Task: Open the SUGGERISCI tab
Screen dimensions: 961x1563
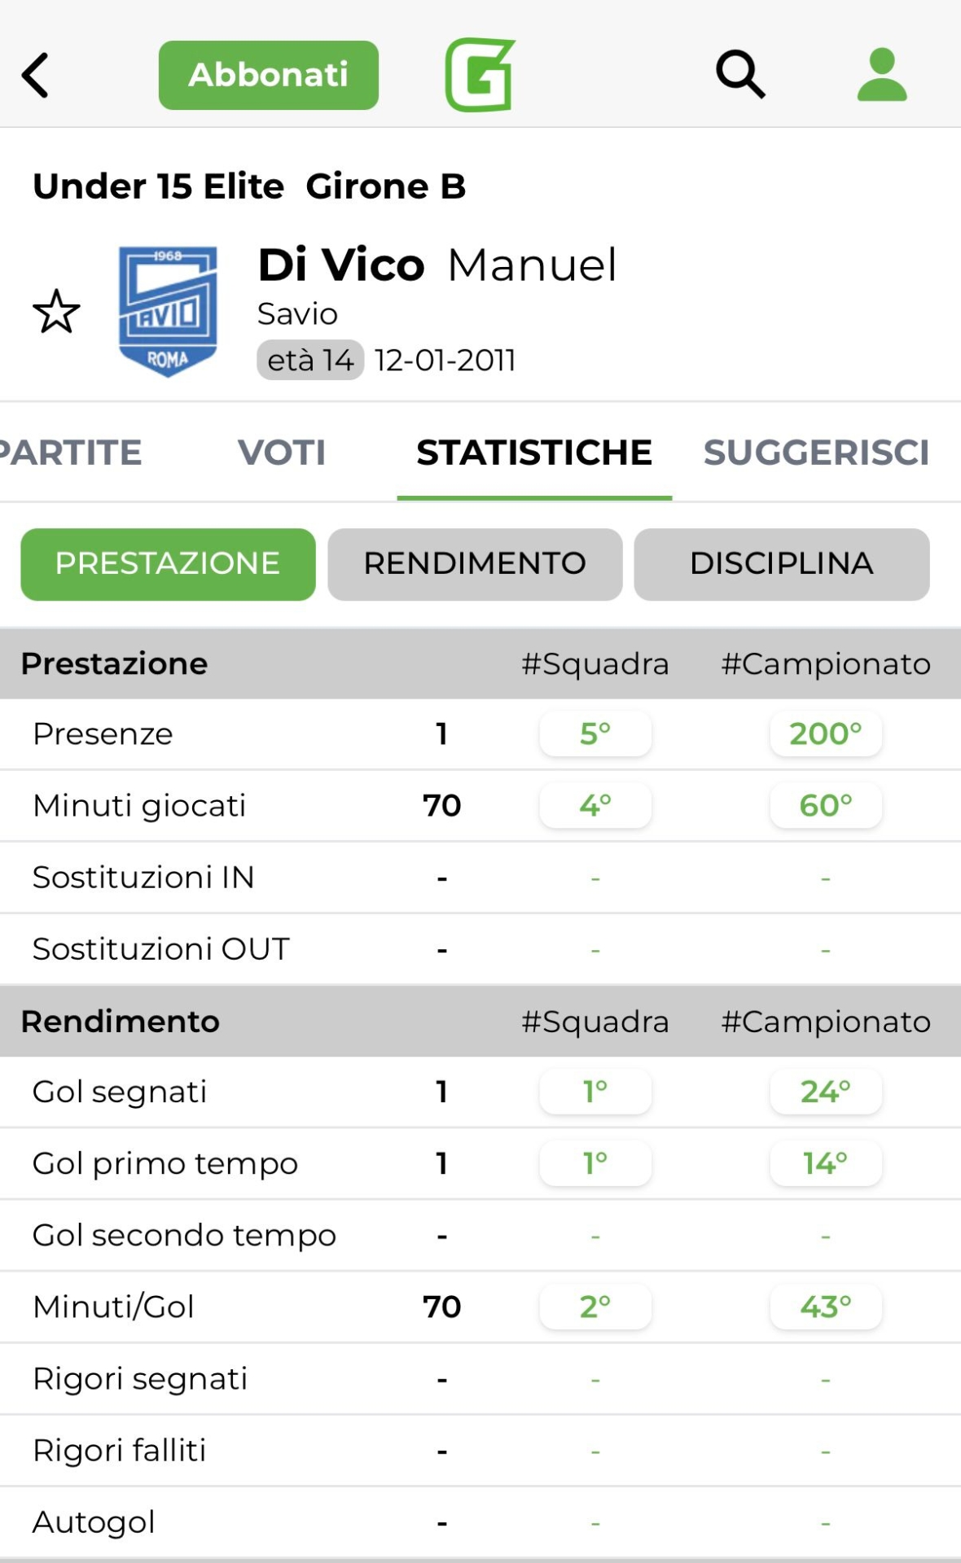Action: pyautogui.click(x=816, y=453)
